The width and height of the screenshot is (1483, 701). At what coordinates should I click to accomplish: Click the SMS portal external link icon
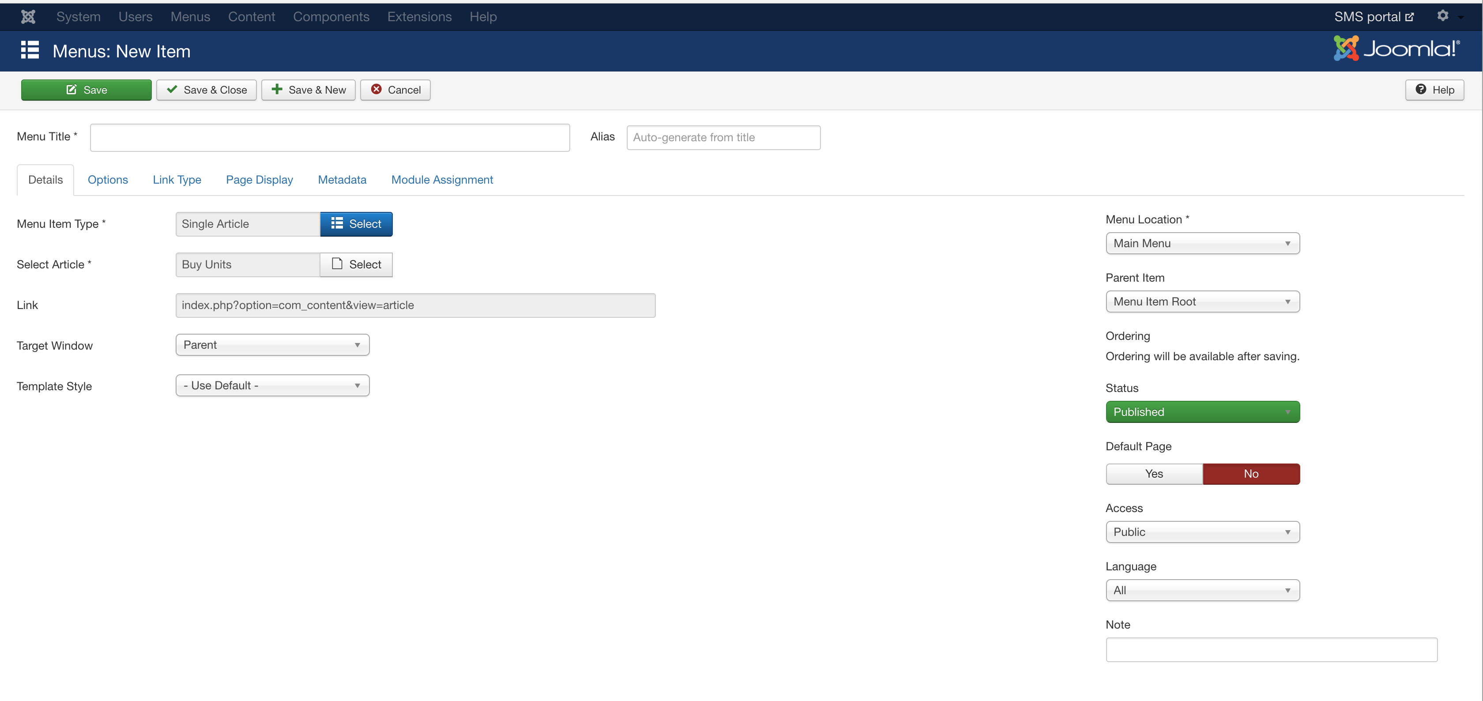(x=1409, y=17)
